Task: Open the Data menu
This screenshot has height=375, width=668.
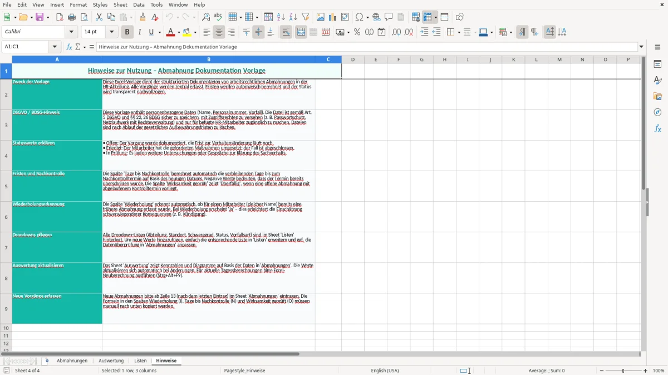Action: 139,4
